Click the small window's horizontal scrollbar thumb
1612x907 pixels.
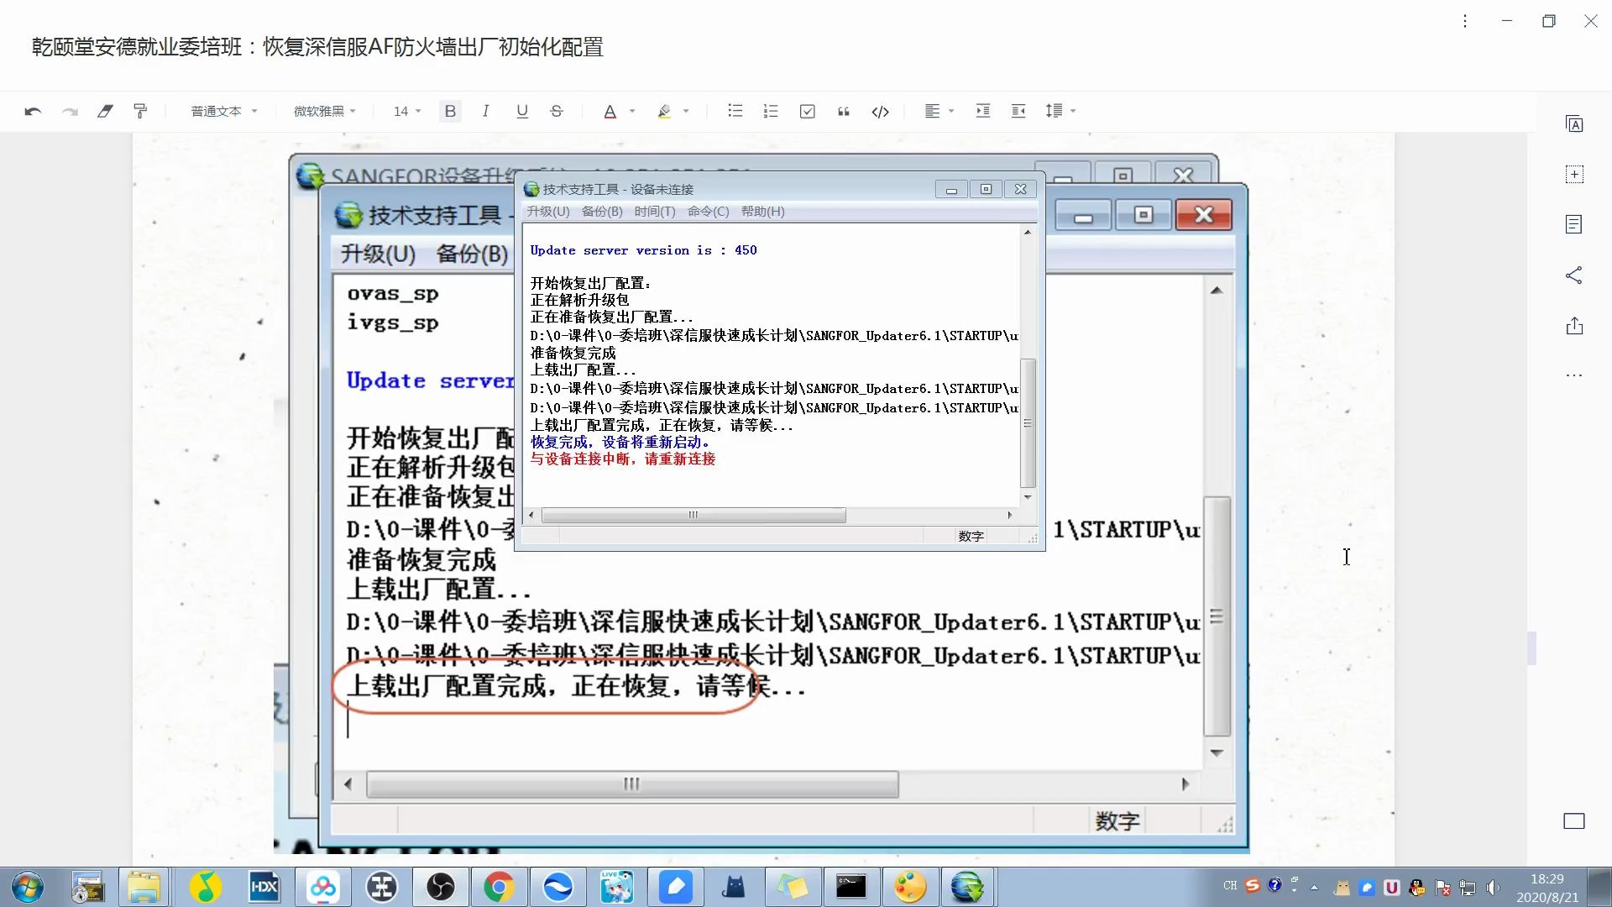(x=693, y=515)
